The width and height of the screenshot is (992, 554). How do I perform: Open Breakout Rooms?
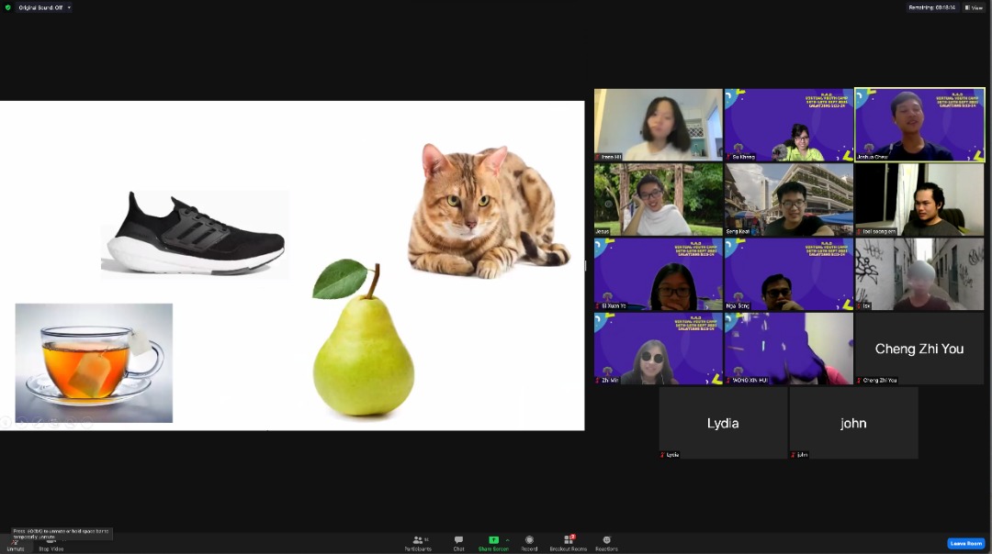pyautogui.click(x=568, y=542)
